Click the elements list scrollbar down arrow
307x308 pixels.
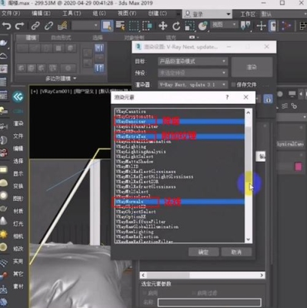point(248,239)
